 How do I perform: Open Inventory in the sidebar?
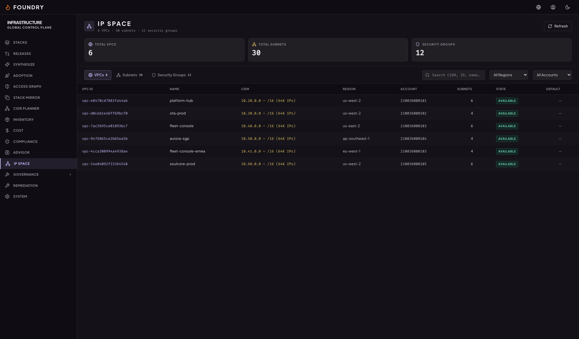pyautogui.click(x=38, y=120)
